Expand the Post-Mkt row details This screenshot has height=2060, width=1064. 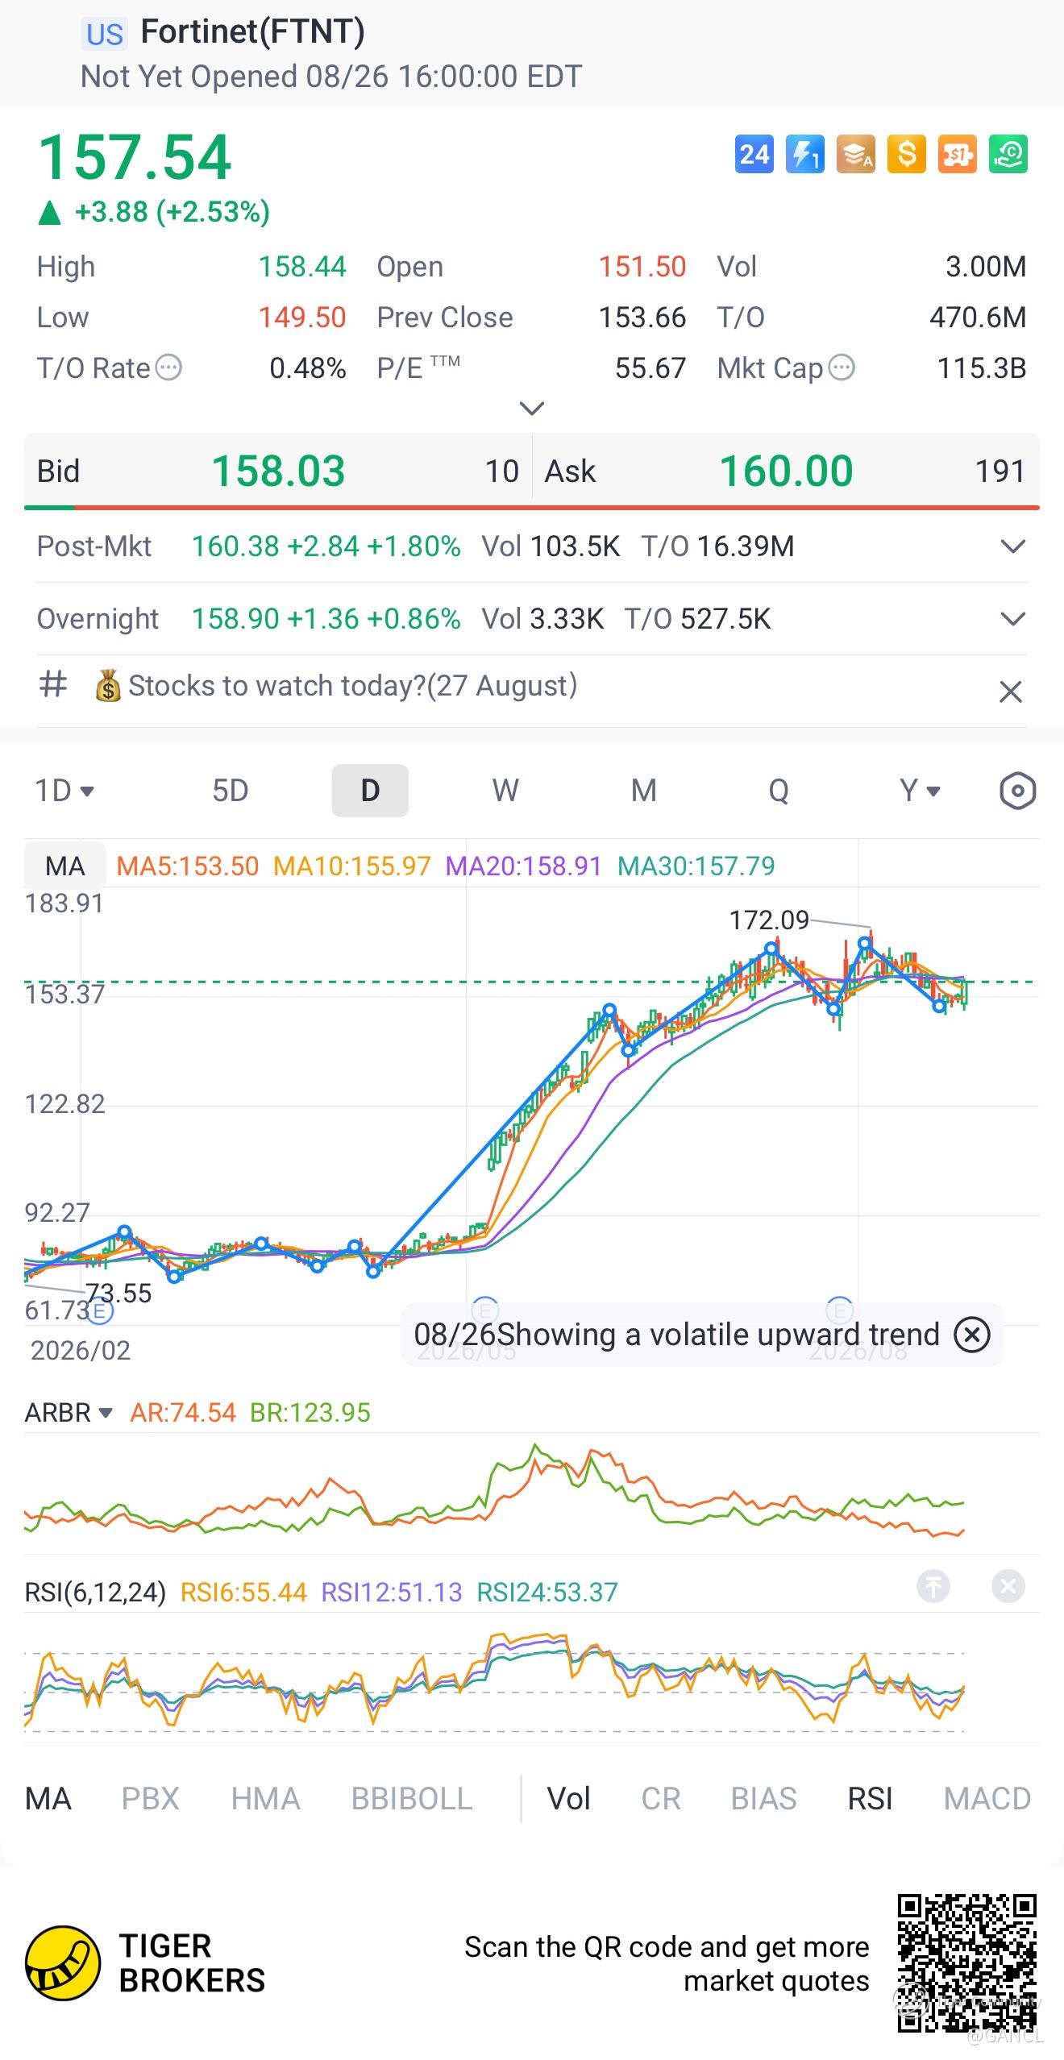(1012, 546)
